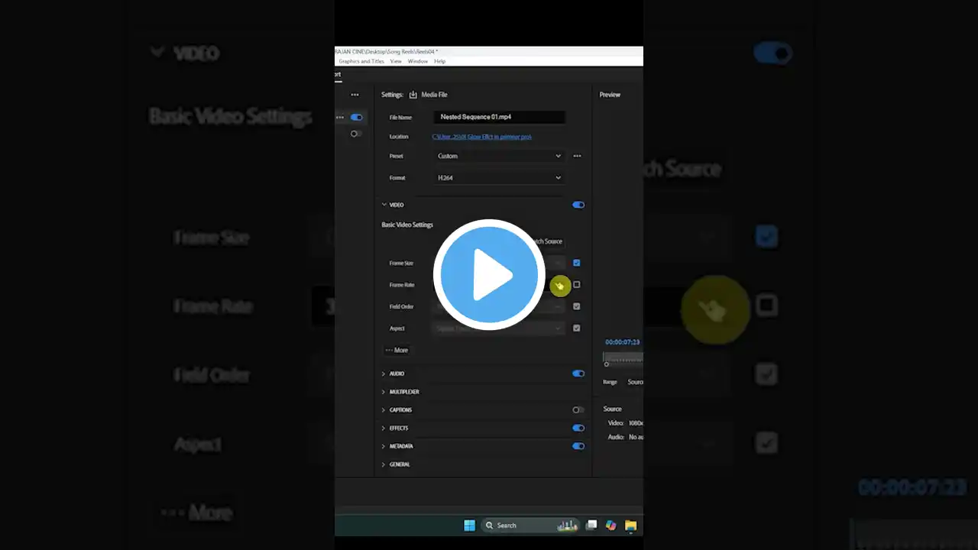The width and height of the screenshot is (978, 550).
Task: Turn off the first destination toggle in the sidebar
Action: coord(356,118)
